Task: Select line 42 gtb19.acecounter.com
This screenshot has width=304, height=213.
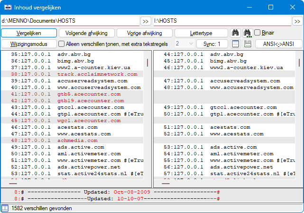Action: pyautogui.click(x=72, y=101)
